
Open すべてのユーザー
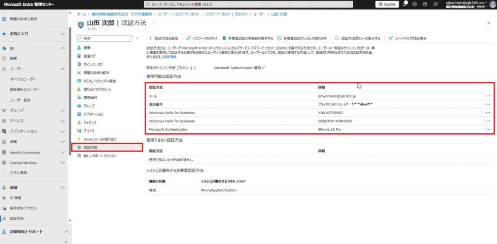pyautogui.click(x=23, y=79)
